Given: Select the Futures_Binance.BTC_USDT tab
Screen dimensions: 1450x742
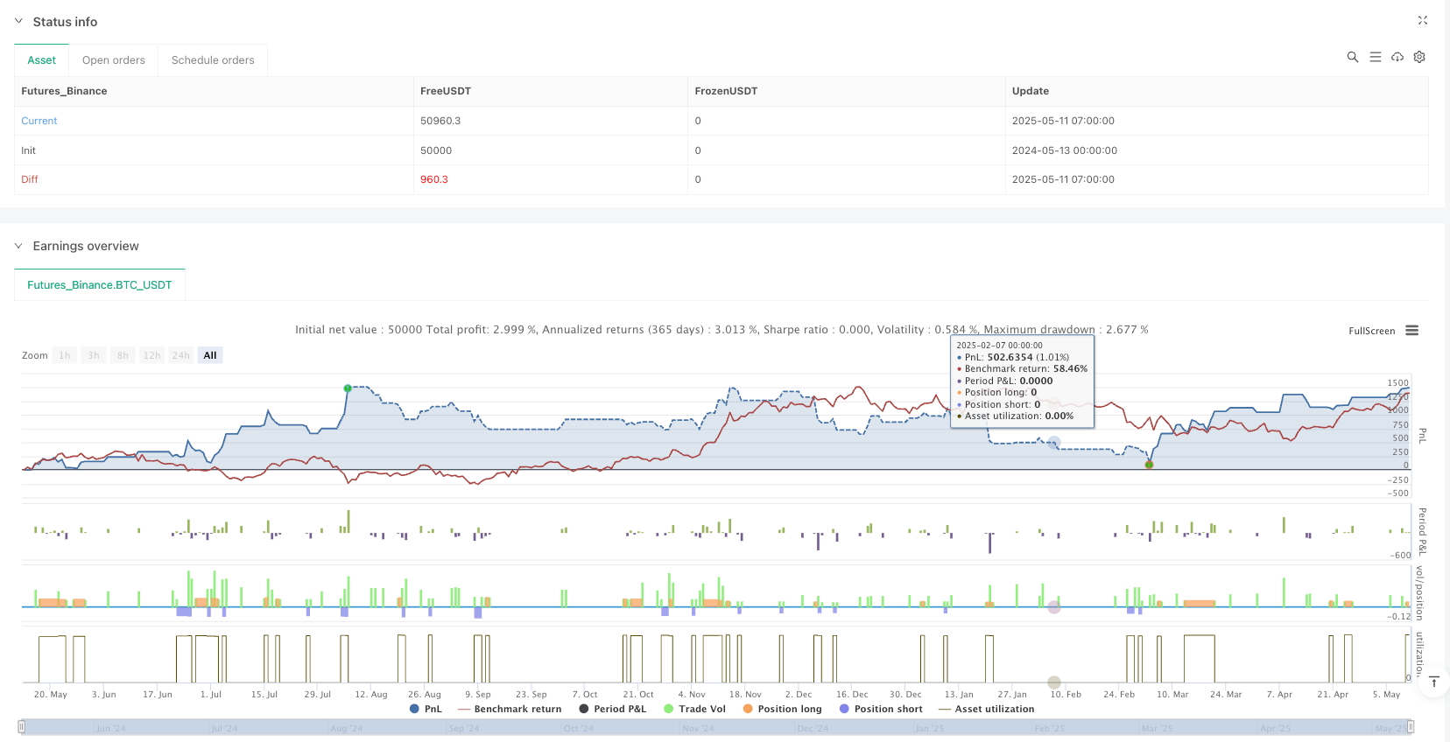Looking at the screenshot, I should (100, 285).
